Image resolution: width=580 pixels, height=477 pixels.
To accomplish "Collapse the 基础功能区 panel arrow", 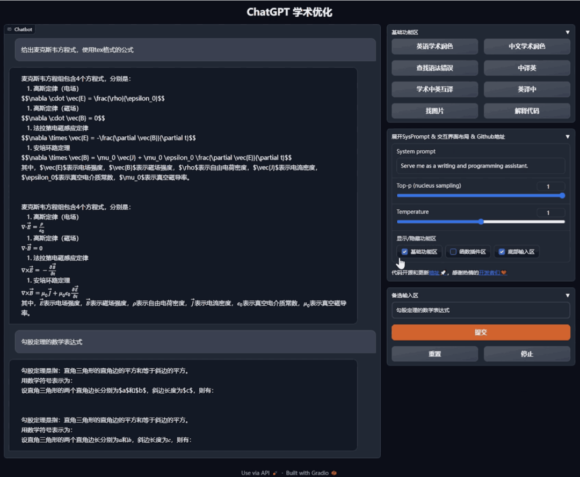I will 568,32.
